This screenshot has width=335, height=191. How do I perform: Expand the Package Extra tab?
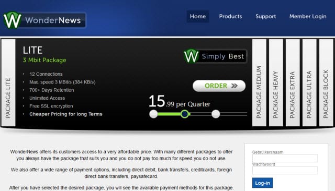pos(293,82)
